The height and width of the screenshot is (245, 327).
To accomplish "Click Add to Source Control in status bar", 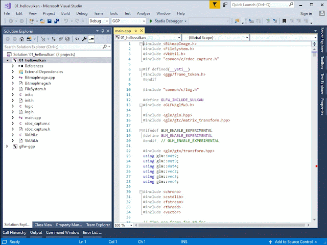I will coord(294,241).
